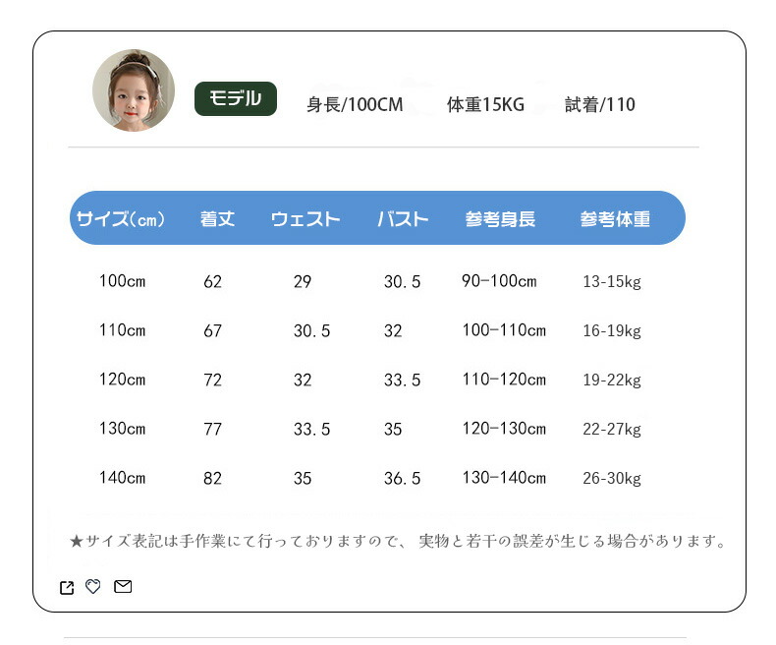Click the 試着/110 fitting size text

tap(599, 104)
